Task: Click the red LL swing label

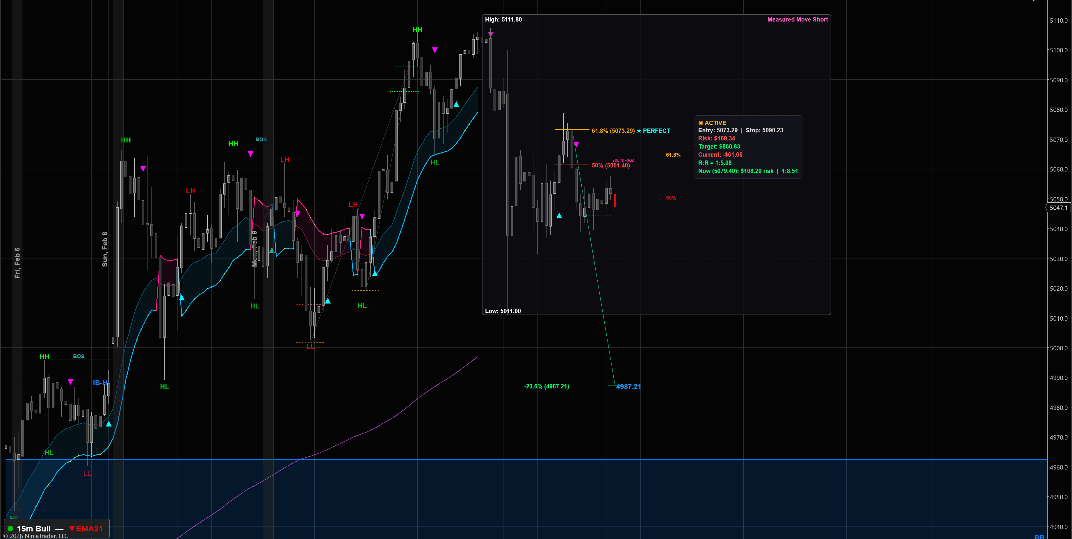Action: 310,347
